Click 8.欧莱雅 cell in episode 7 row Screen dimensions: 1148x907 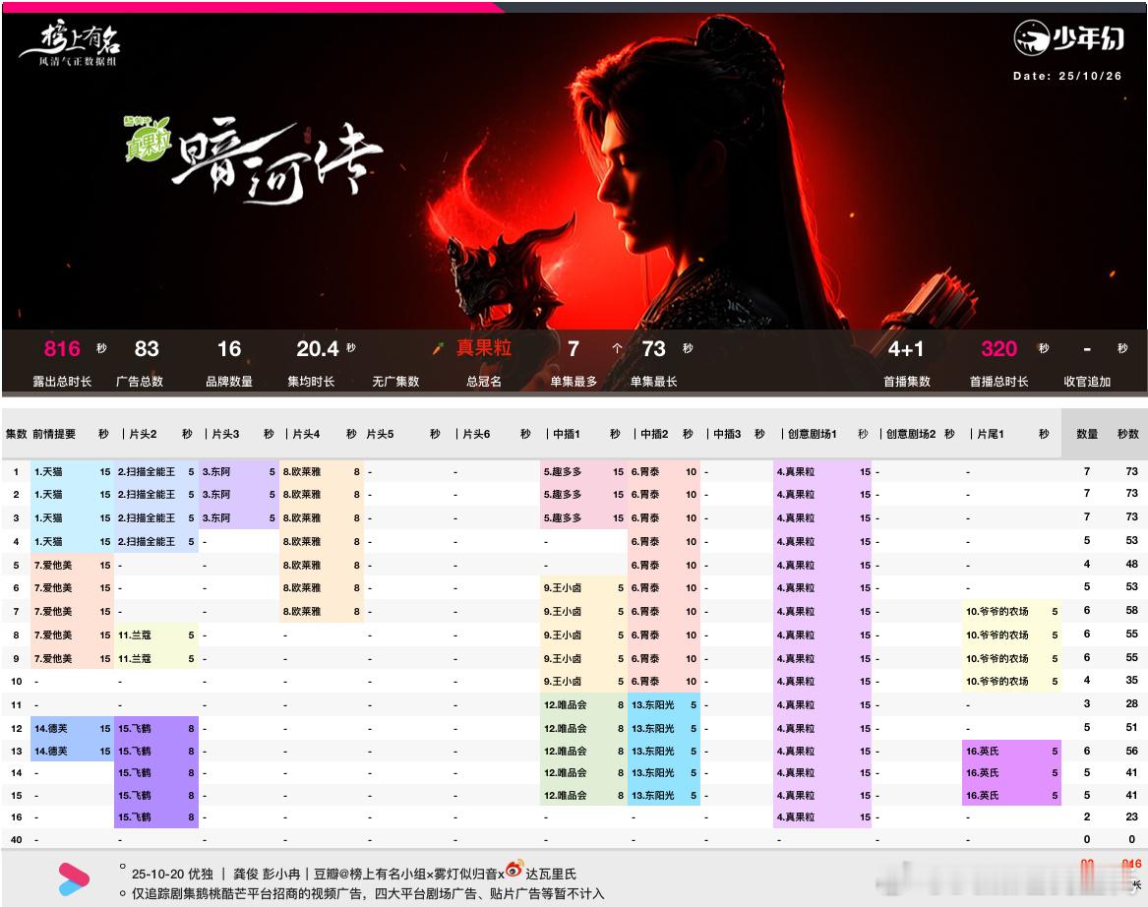(322, 611)
